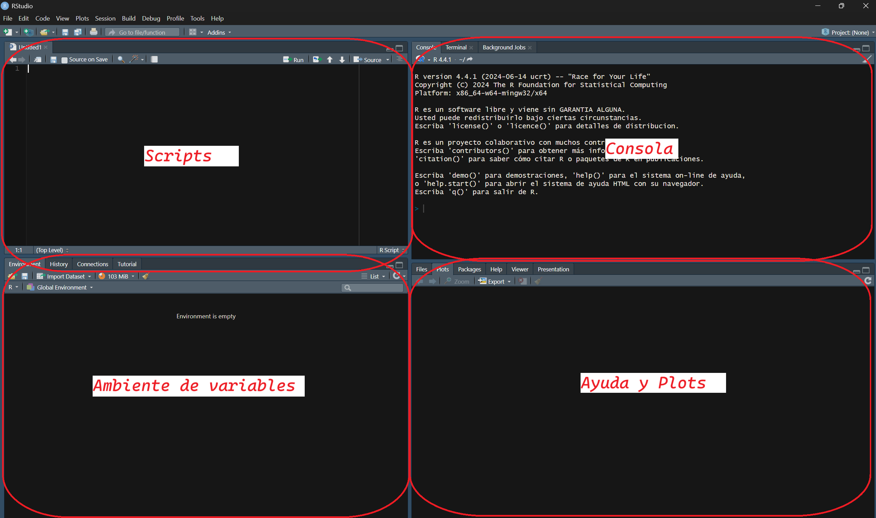Screen dimensions: 876x518
Task: Open the Addins dropdown
Action: (219, 33)
